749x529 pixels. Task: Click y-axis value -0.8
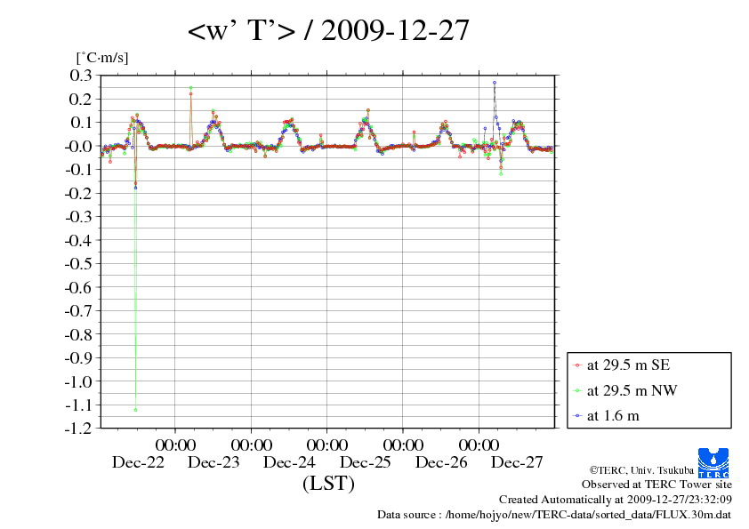click(78, 334)
